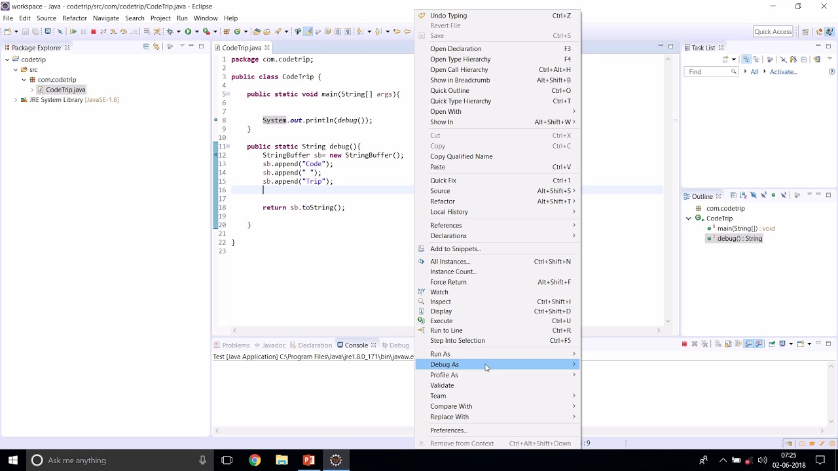Collapse the src folder node

click(15, 69)
